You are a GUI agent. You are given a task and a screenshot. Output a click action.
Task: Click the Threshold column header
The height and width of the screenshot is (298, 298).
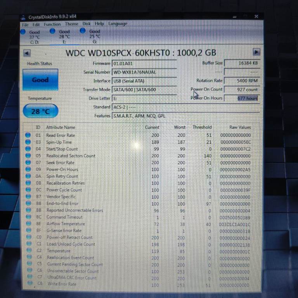(x=202, y=127)
